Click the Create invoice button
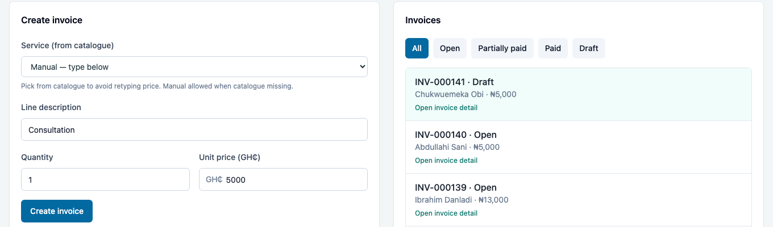 (57, 211)
